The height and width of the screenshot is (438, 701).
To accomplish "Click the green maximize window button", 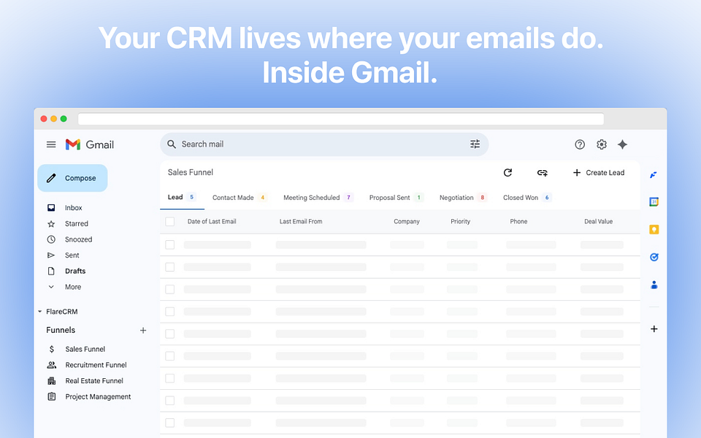I will pyautogui.click(x=64, y=119).
